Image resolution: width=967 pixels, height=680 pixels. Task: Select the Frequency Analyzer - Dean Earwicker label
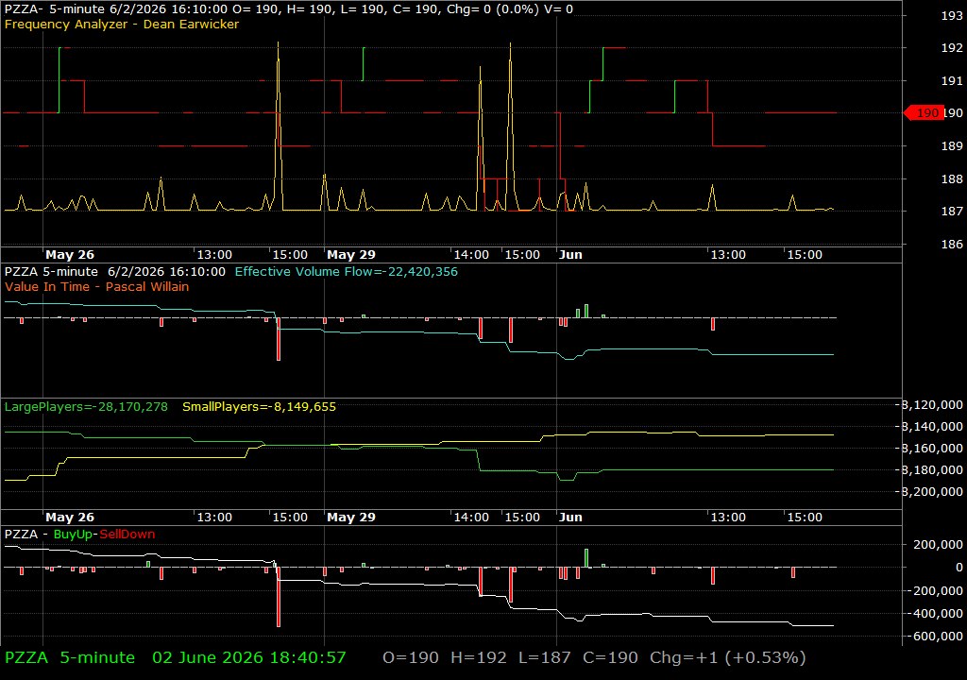pos(122,24)
